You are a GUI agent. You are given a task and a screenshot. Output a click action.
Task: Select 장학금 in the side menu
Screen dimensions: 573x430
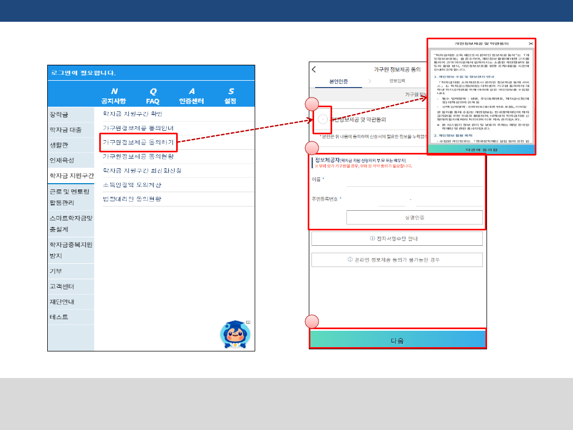point(71,115)
